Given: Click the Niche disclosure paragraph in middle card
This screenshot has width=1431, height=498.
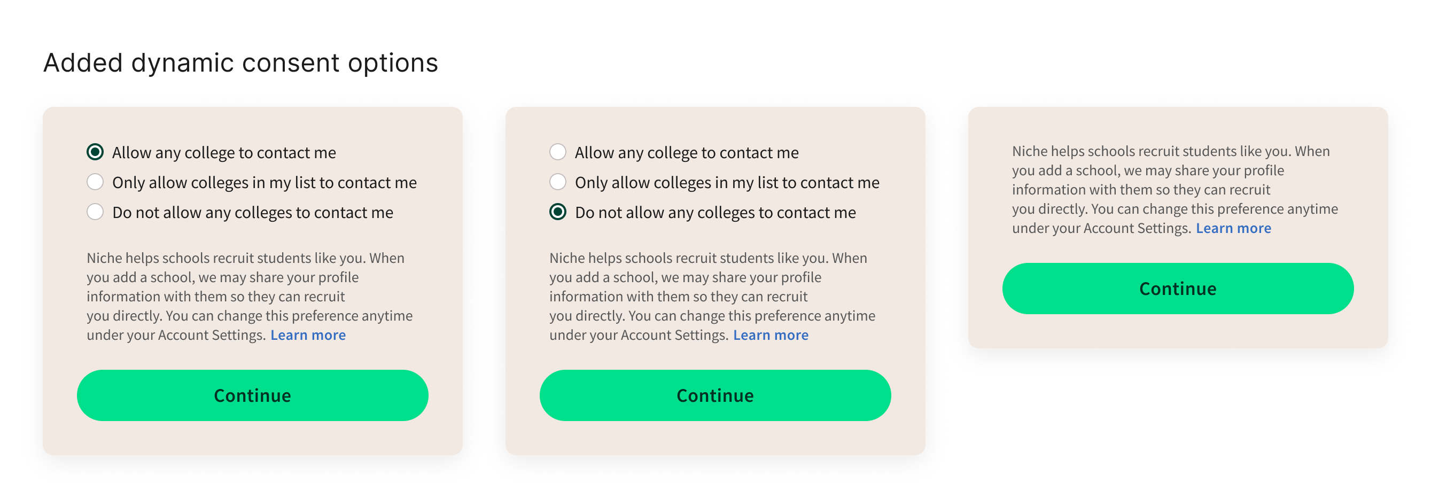Looking at the screenshot, I should (712, 297).
